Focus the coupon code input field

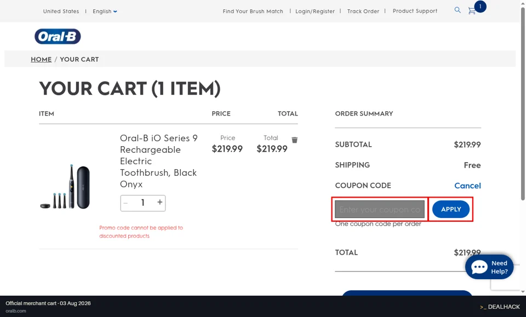(x=380, y=210)
